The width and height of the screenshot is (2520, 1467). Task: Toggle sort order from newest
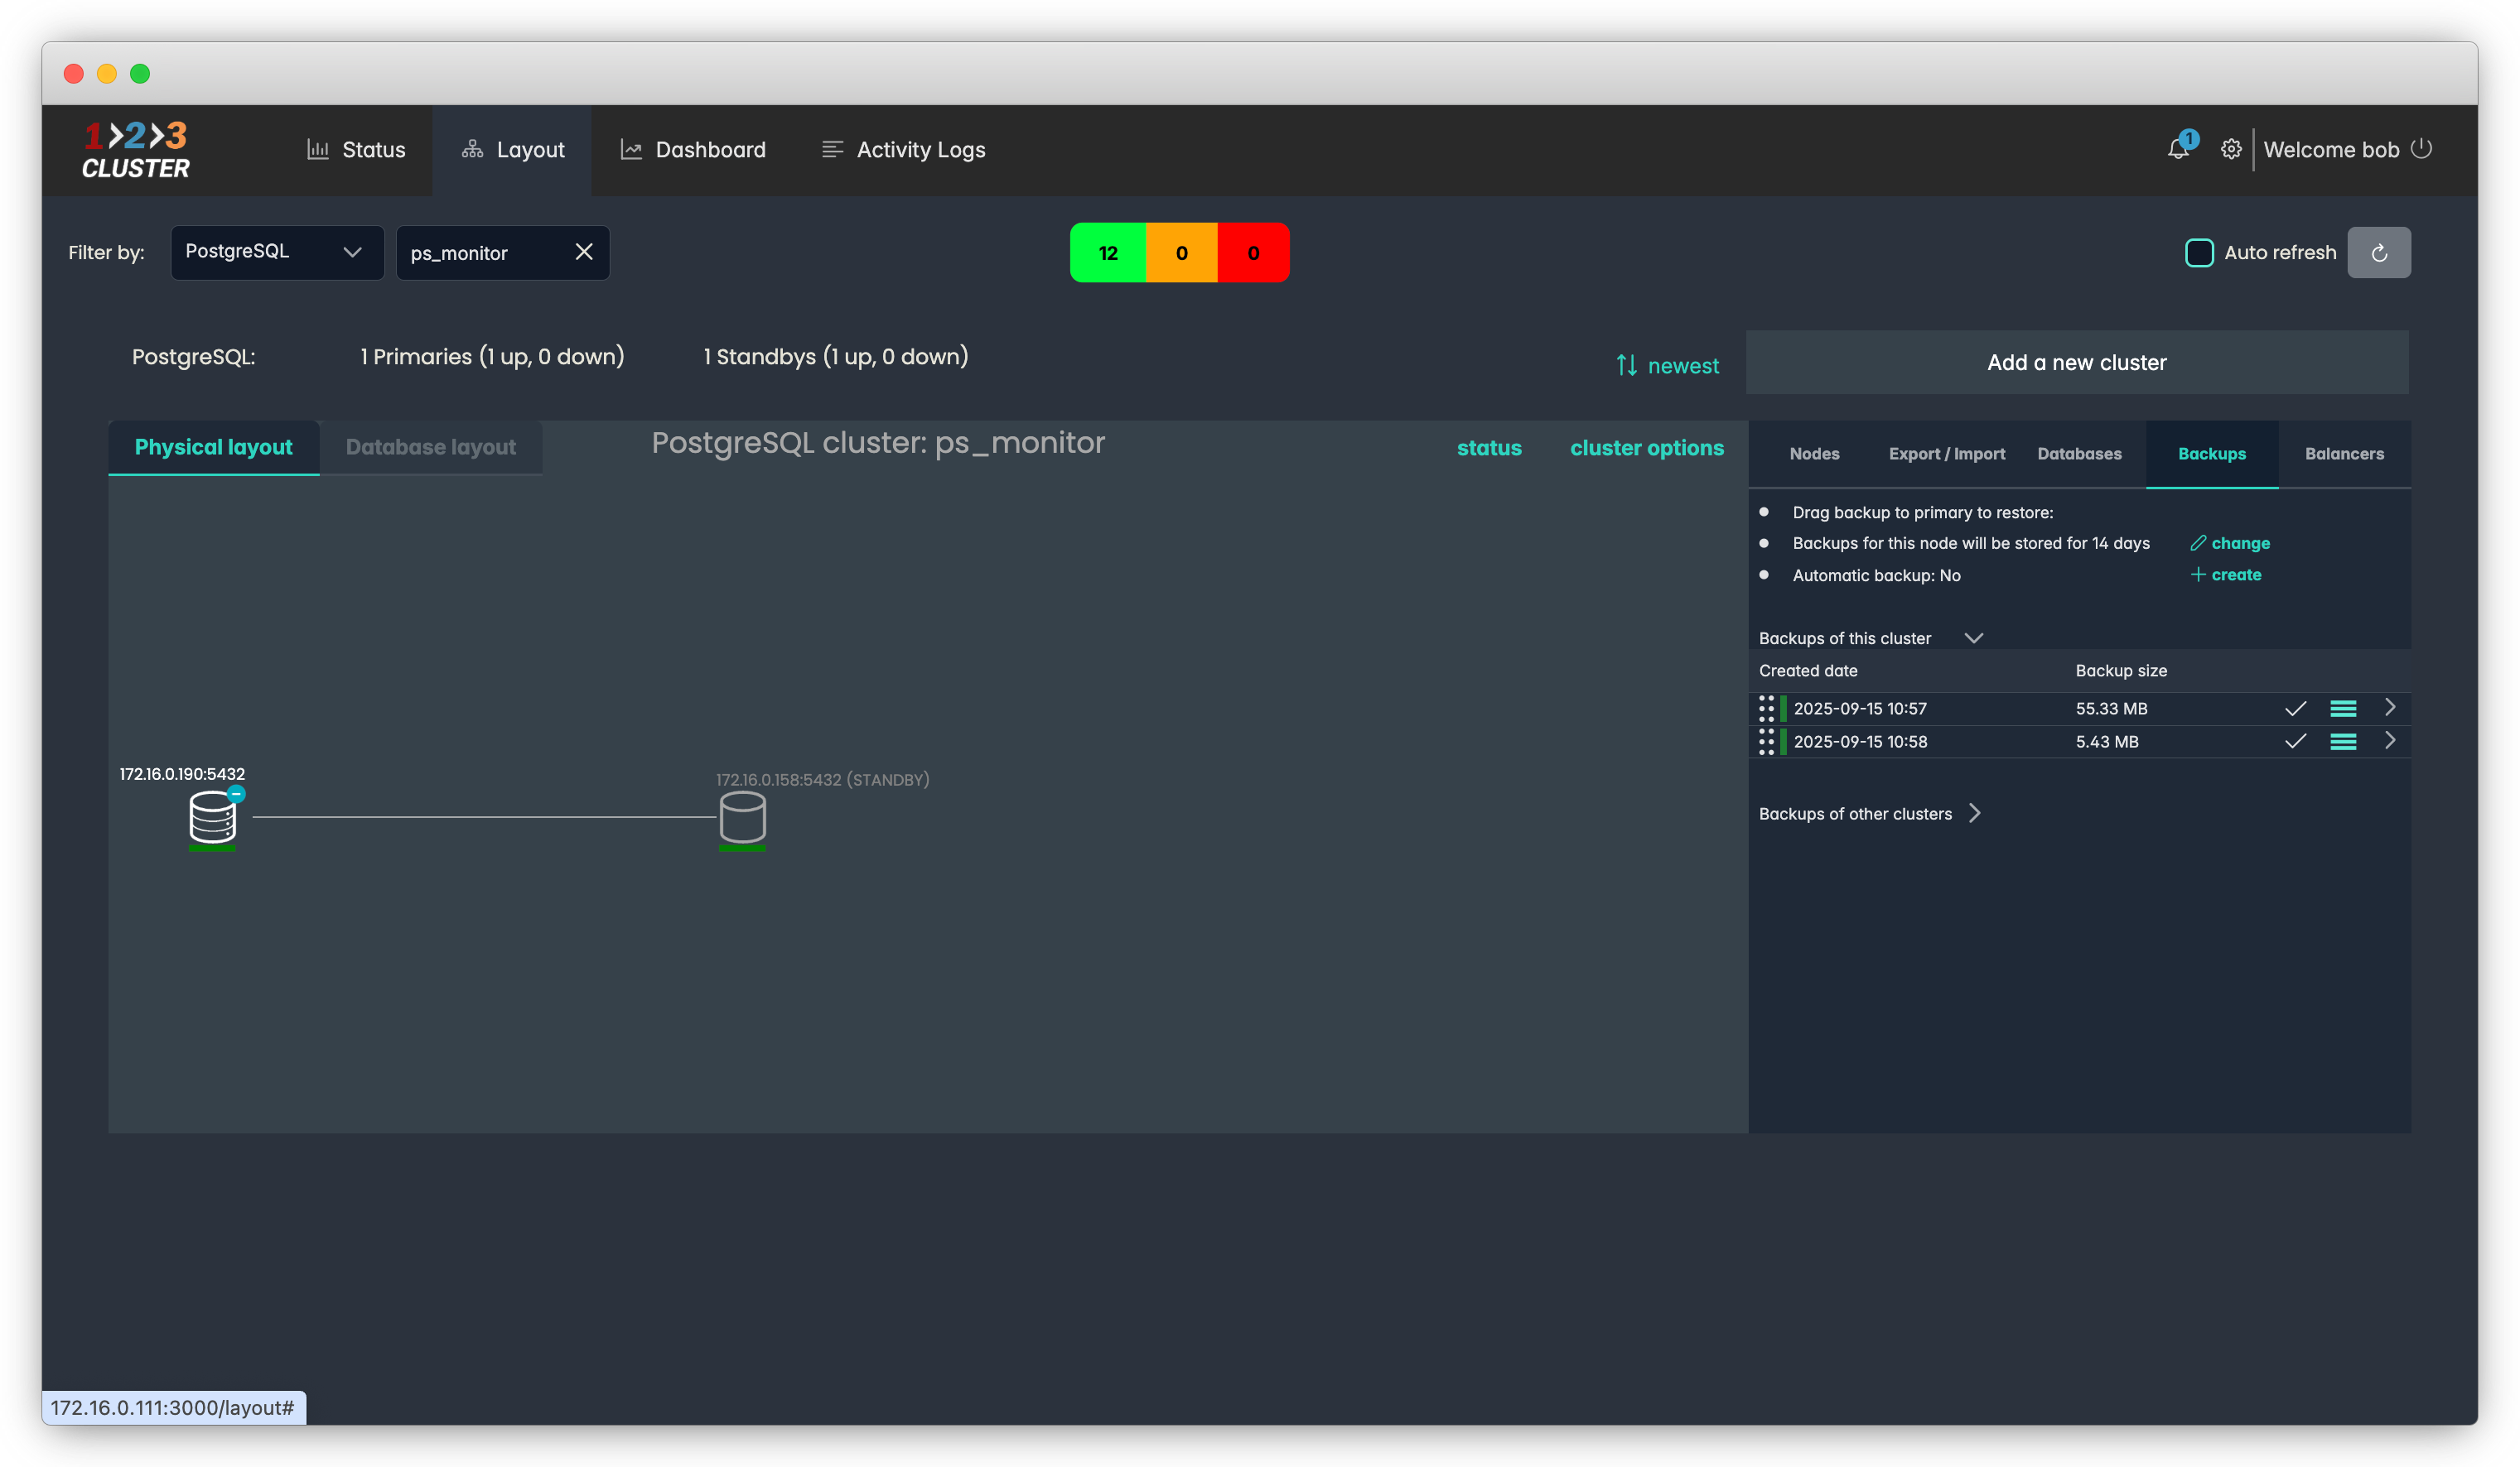tap(1668, 366)
